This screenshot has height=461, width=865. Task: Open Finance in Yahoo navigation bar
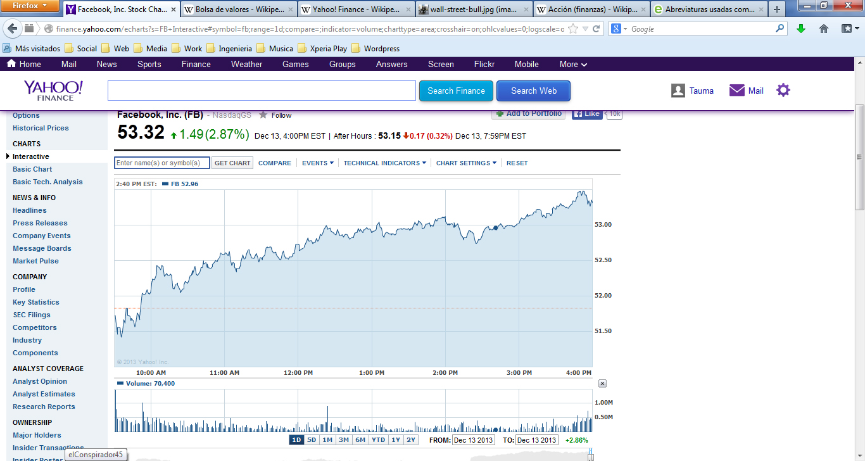[196, 64]
